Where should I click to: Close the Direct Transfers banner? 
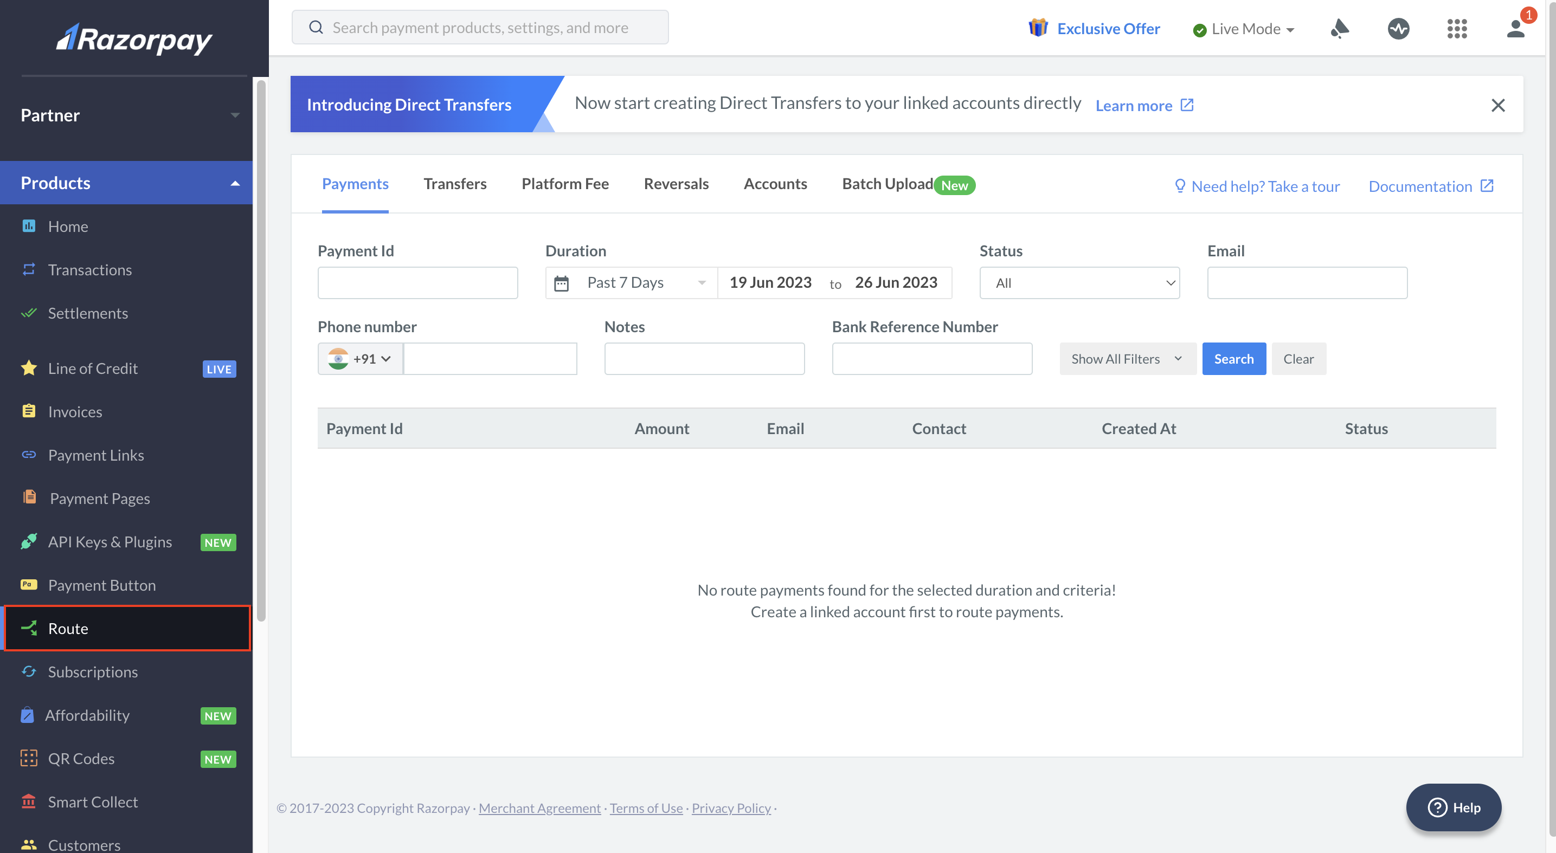point(1497,105)
